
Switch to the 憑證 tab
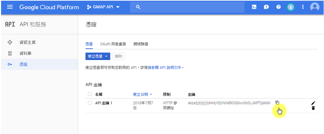pyautogui.click(x=89, y=44)
